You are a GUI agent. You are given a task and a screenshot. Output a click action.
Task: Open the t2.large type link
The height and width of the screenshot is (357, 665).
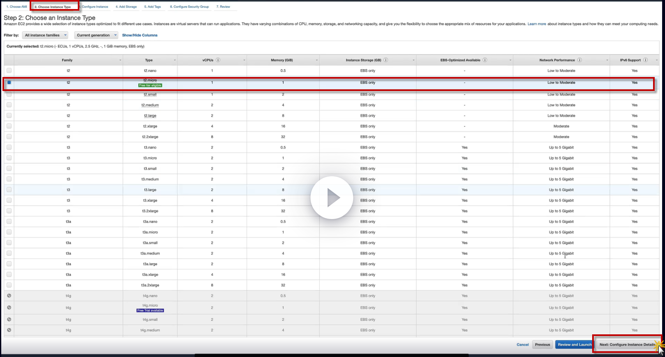[x=150, y=116]
